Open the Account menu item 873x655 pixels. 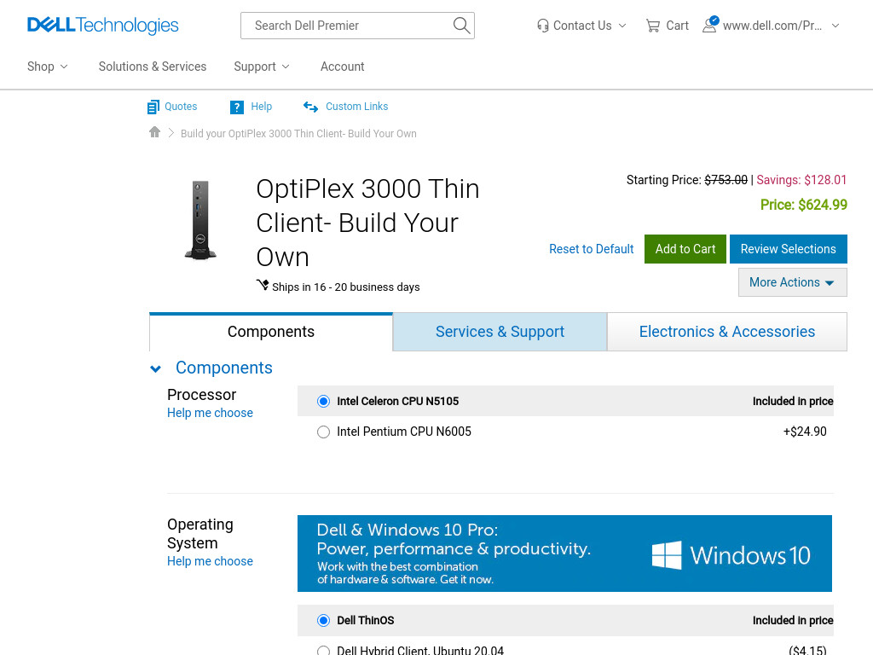[x=343, y=67]
